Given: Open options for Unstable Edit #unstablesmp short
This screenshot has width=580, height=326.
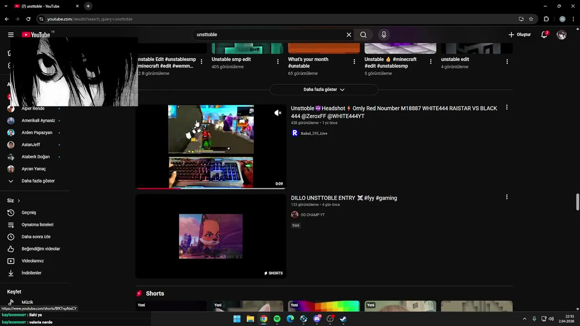Looking at the screenshot, I should [201, 62].
